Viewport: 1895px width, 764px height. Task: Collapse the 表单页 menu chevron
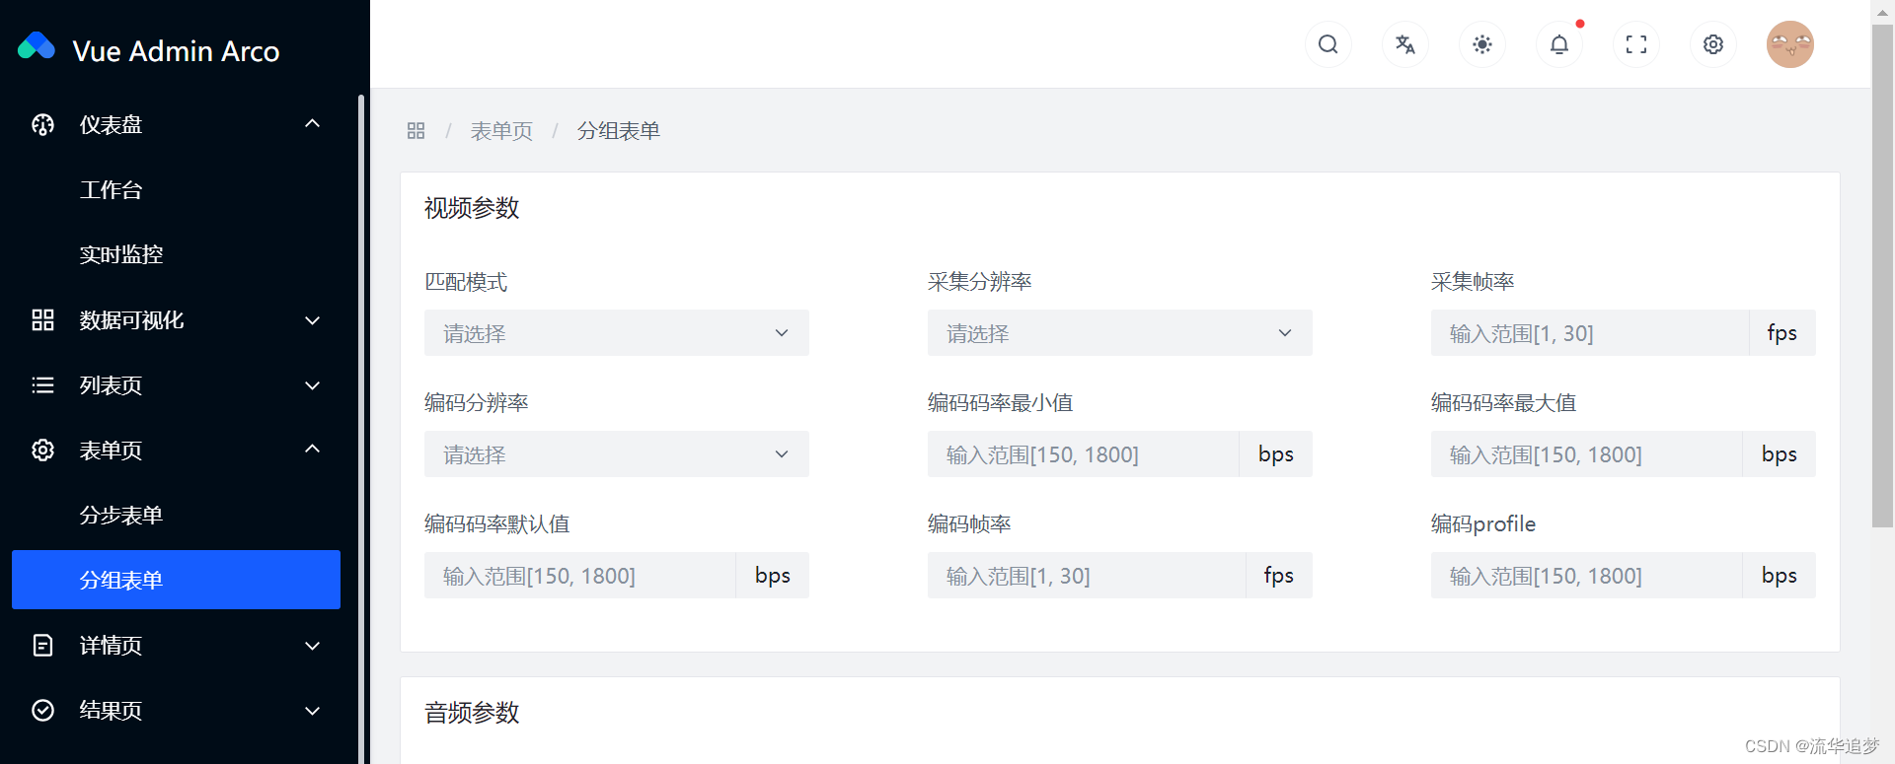pyautogui.click(x=312, y=449)
